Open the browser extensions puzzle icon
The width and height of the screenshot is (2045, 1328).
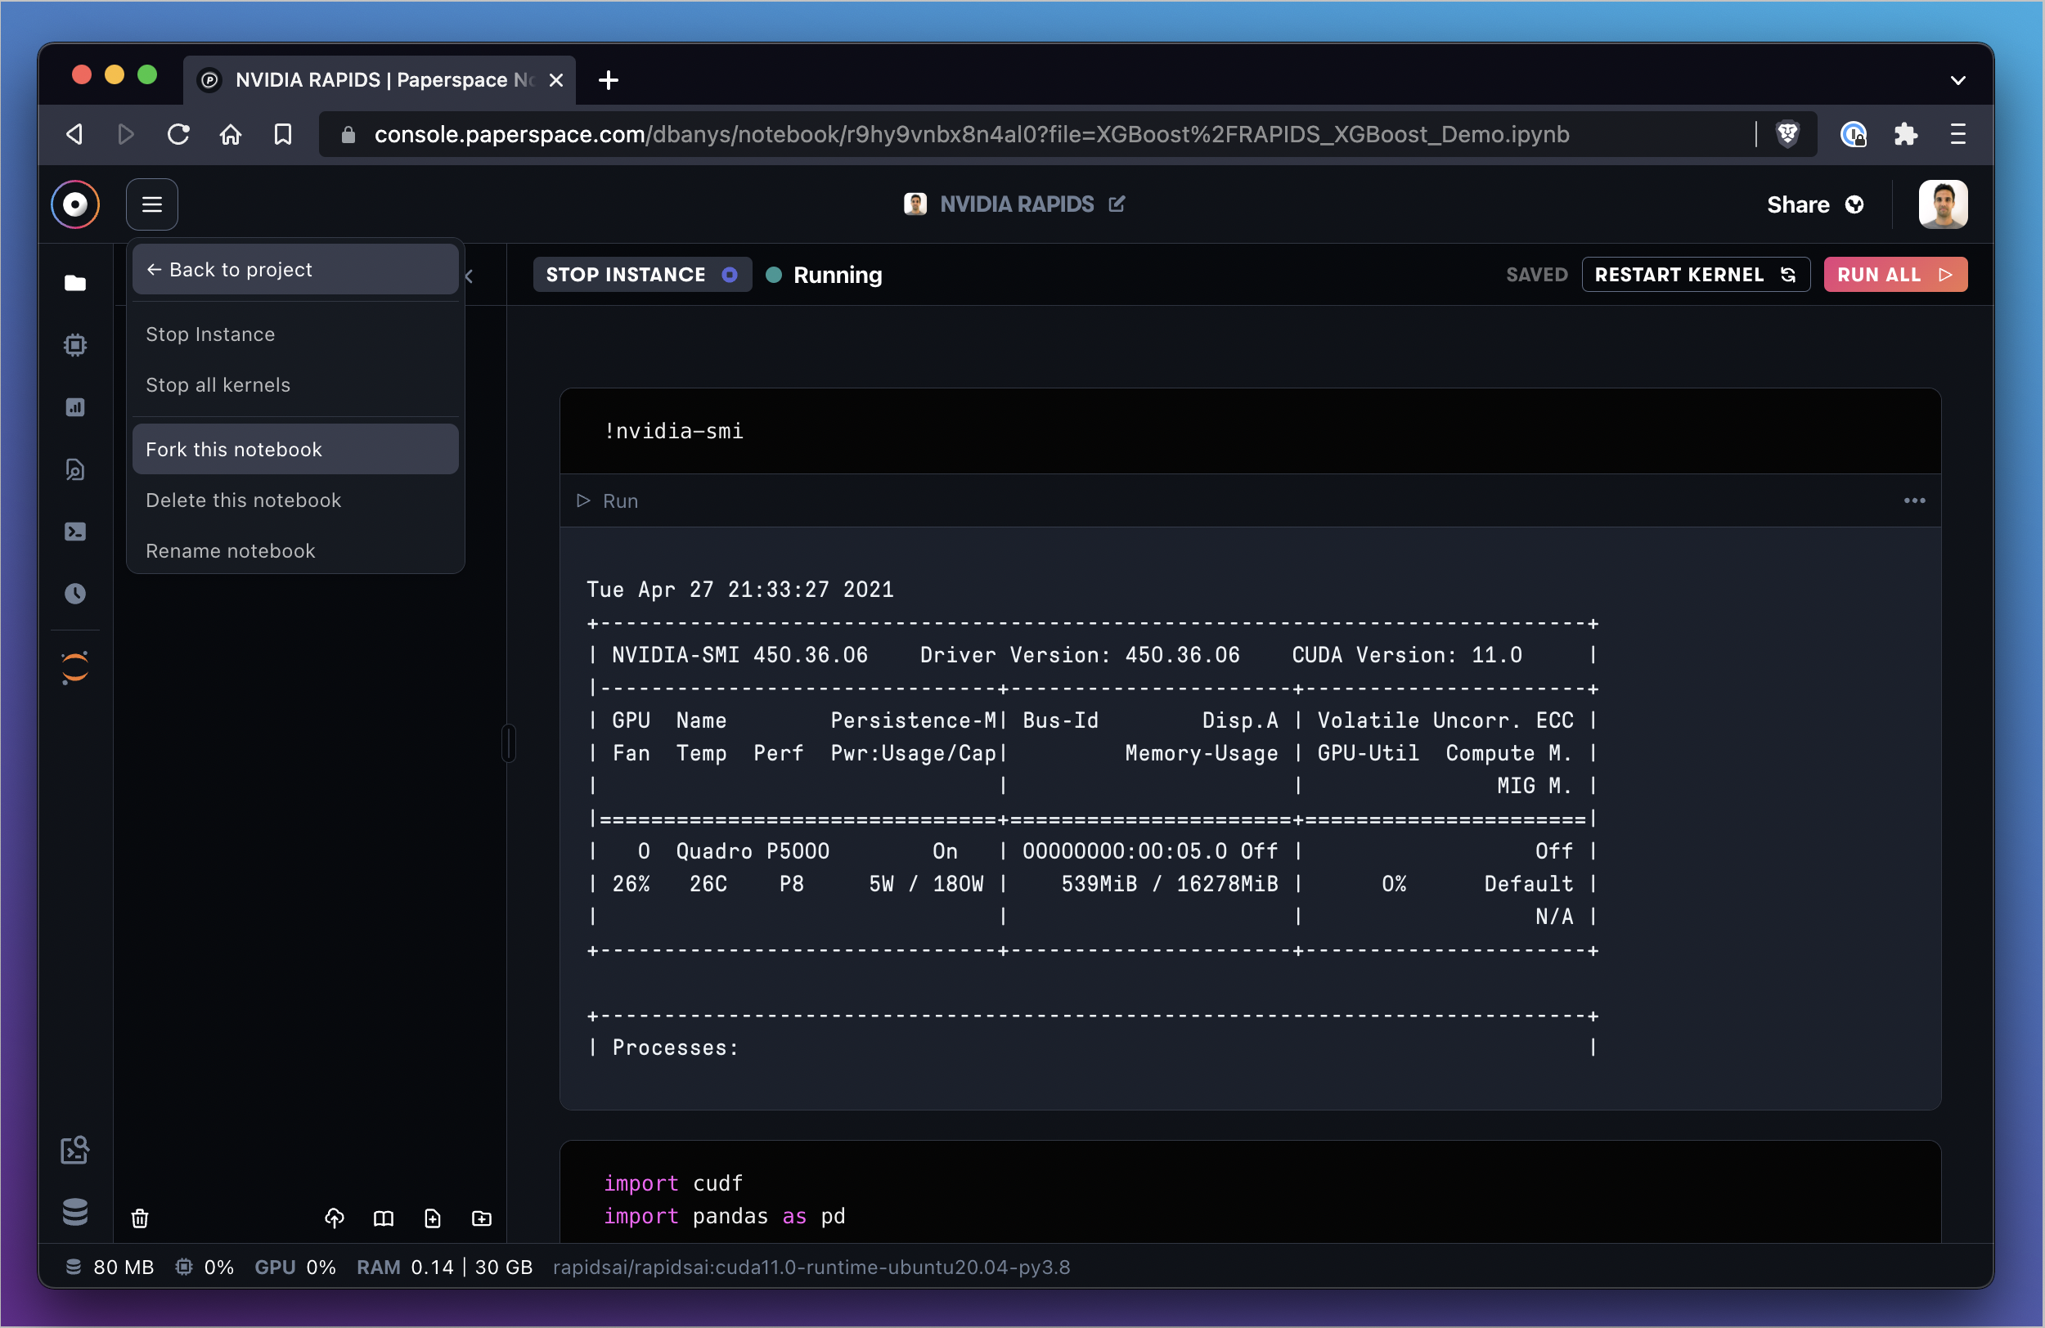tap(1906, 134)
